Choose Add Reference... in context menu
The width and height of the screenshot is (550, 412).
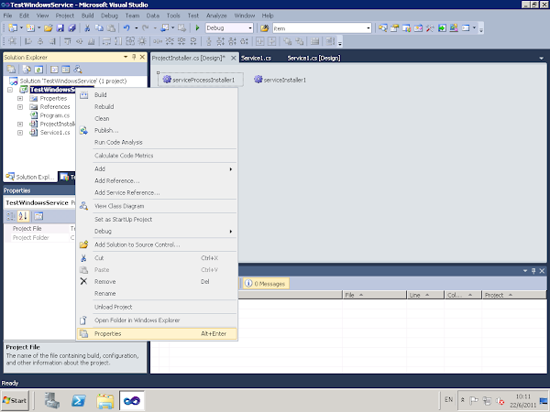[157, 180]
